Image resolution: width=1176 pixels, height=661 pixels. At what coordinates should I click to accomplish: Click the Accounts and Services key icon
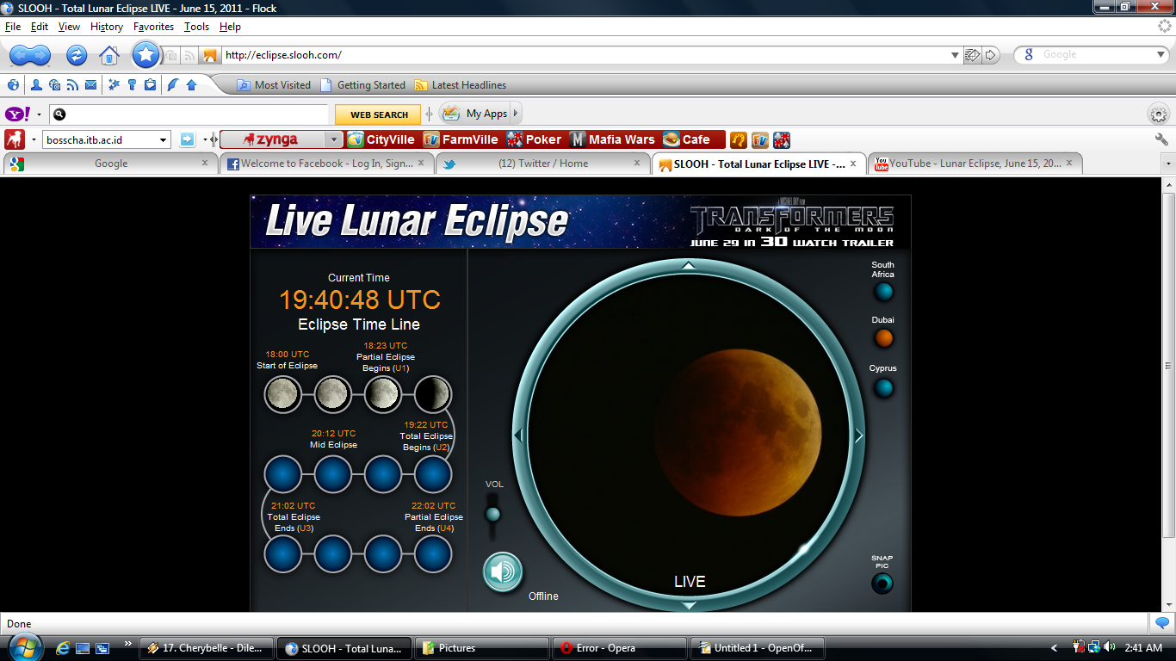(132, 85)
